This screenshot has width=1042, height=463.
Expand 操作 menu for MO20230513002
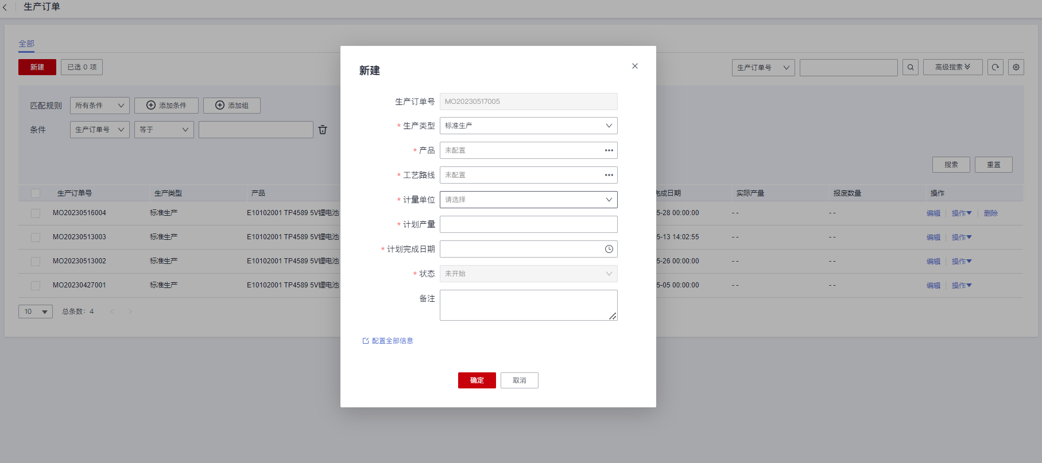click(x=962, y=262)
